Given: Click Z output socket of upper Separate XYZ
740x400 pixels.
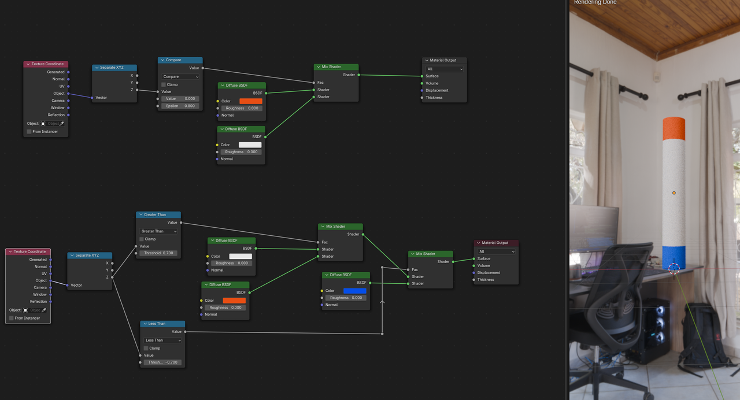Looking at the screenshot, I should 137,90.
